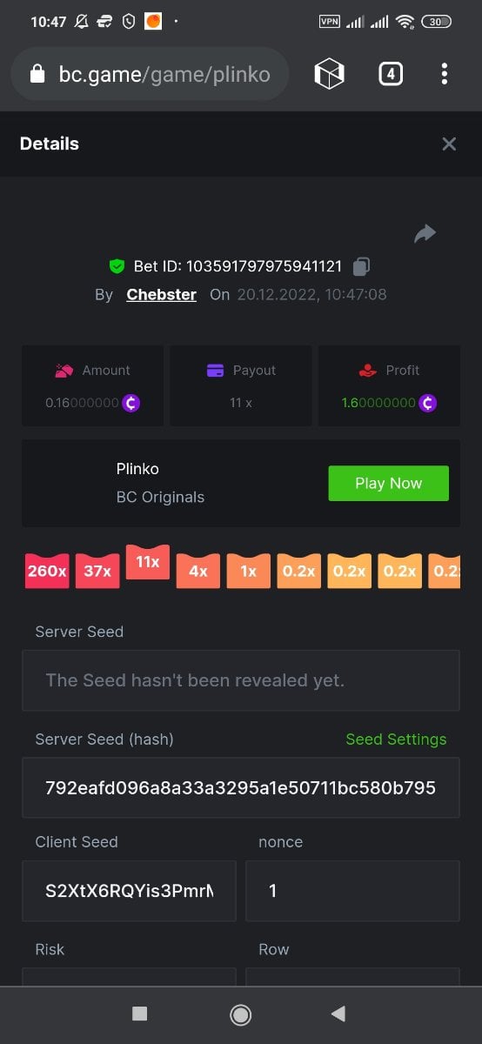Open Chebster's profile link
The image size is (482, 1044).
point(162,294)
